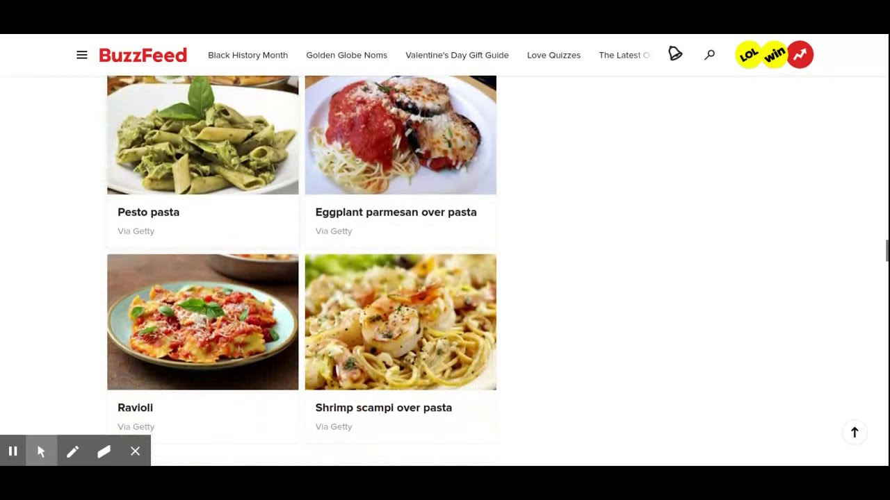Click the back-to-top arrow button

click(x=855, y=433)
